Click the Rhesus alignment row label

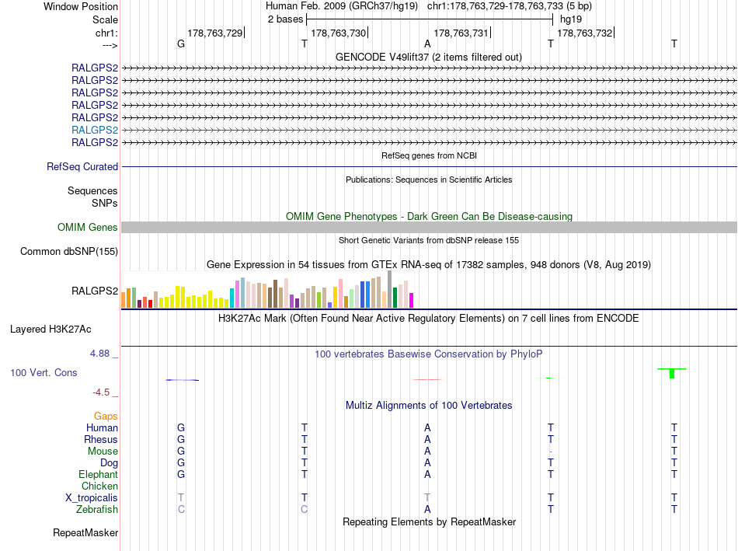[x=101, y=439]
